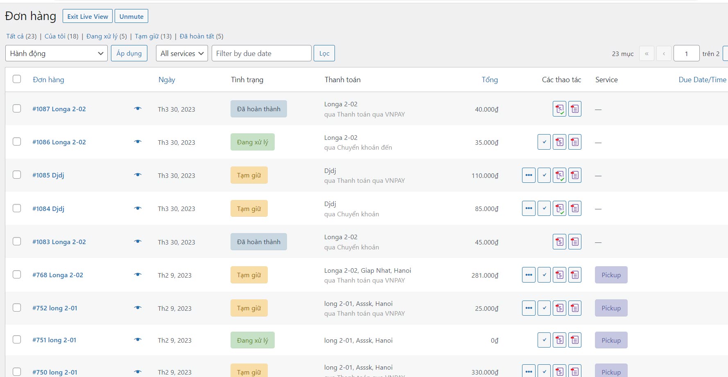Click the Filter by due date field
The height and width of the screenshot is (377, 728).
tap(261, 54)
